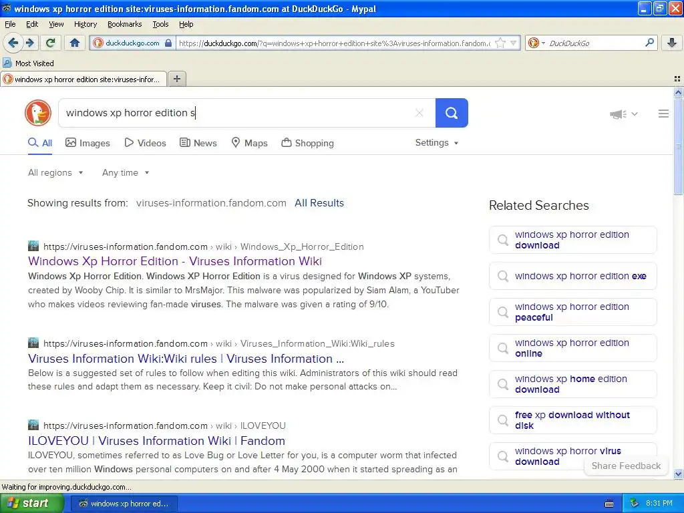This screenshot has width=684, height=513.
Task: Search related: horror edition download
Action: pyautogui.click(x=572, y=240)
